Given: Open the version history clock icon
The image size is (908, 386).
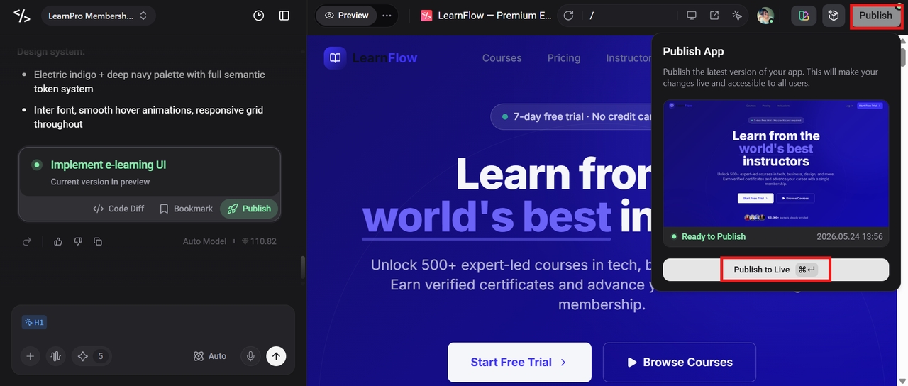Looking at the screenshot, I should [x=259, y=16].
